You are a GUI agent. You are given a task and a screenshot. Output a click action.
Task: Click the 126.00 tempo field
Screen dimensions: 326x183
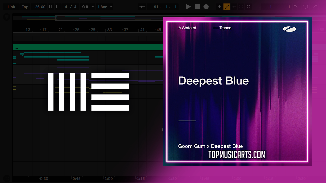[x=39, y=7]
